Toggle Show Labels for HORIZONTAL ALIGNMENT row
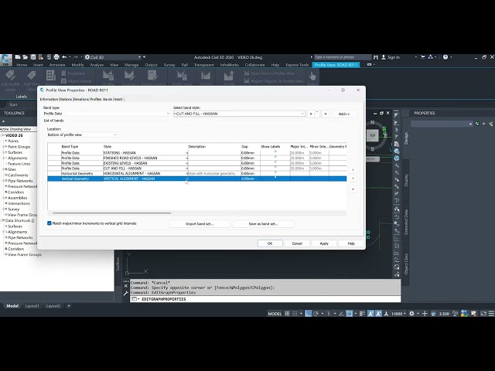The width and height of the screenshot is (495, 371). click(x=275, y=172)
